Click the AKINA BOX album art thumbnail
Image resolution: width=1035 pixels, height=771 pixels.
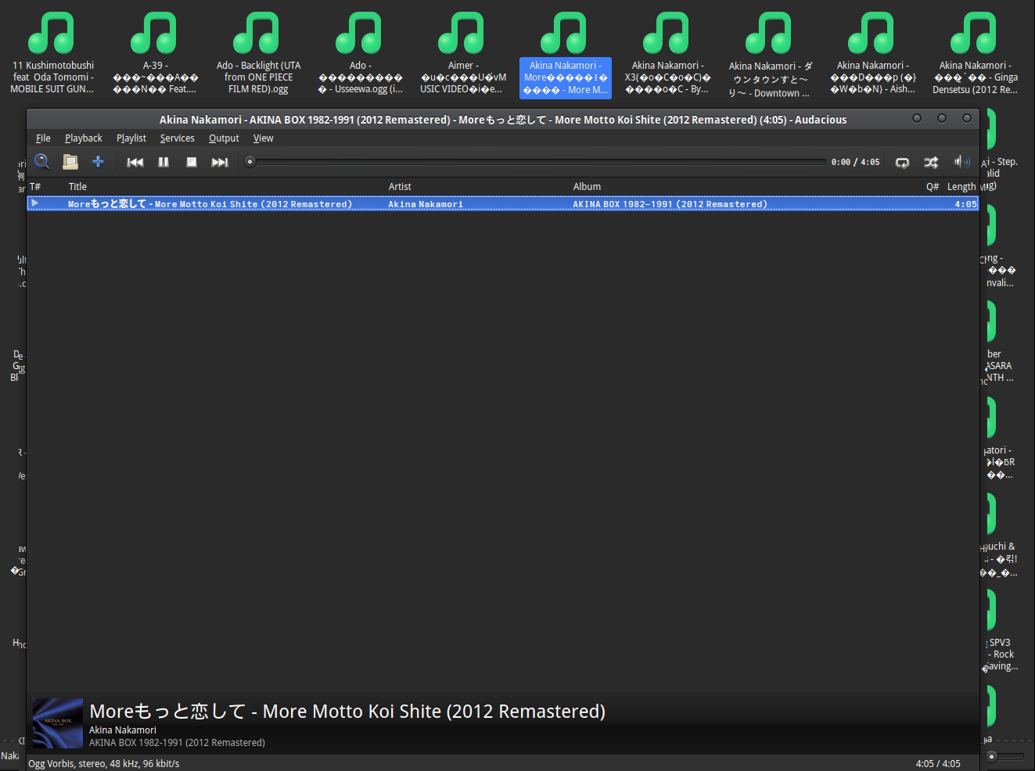(x=58, y=723)
